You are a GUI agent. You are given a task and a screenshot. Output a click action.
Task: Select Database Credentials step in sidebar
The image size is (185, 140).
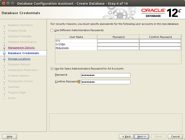24,53
